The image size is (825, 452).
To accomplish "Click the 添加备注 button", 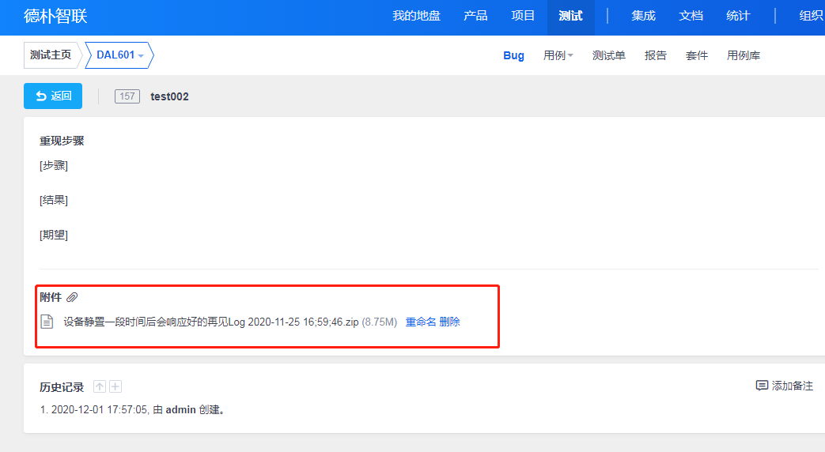I will click(x=785, y=386).
